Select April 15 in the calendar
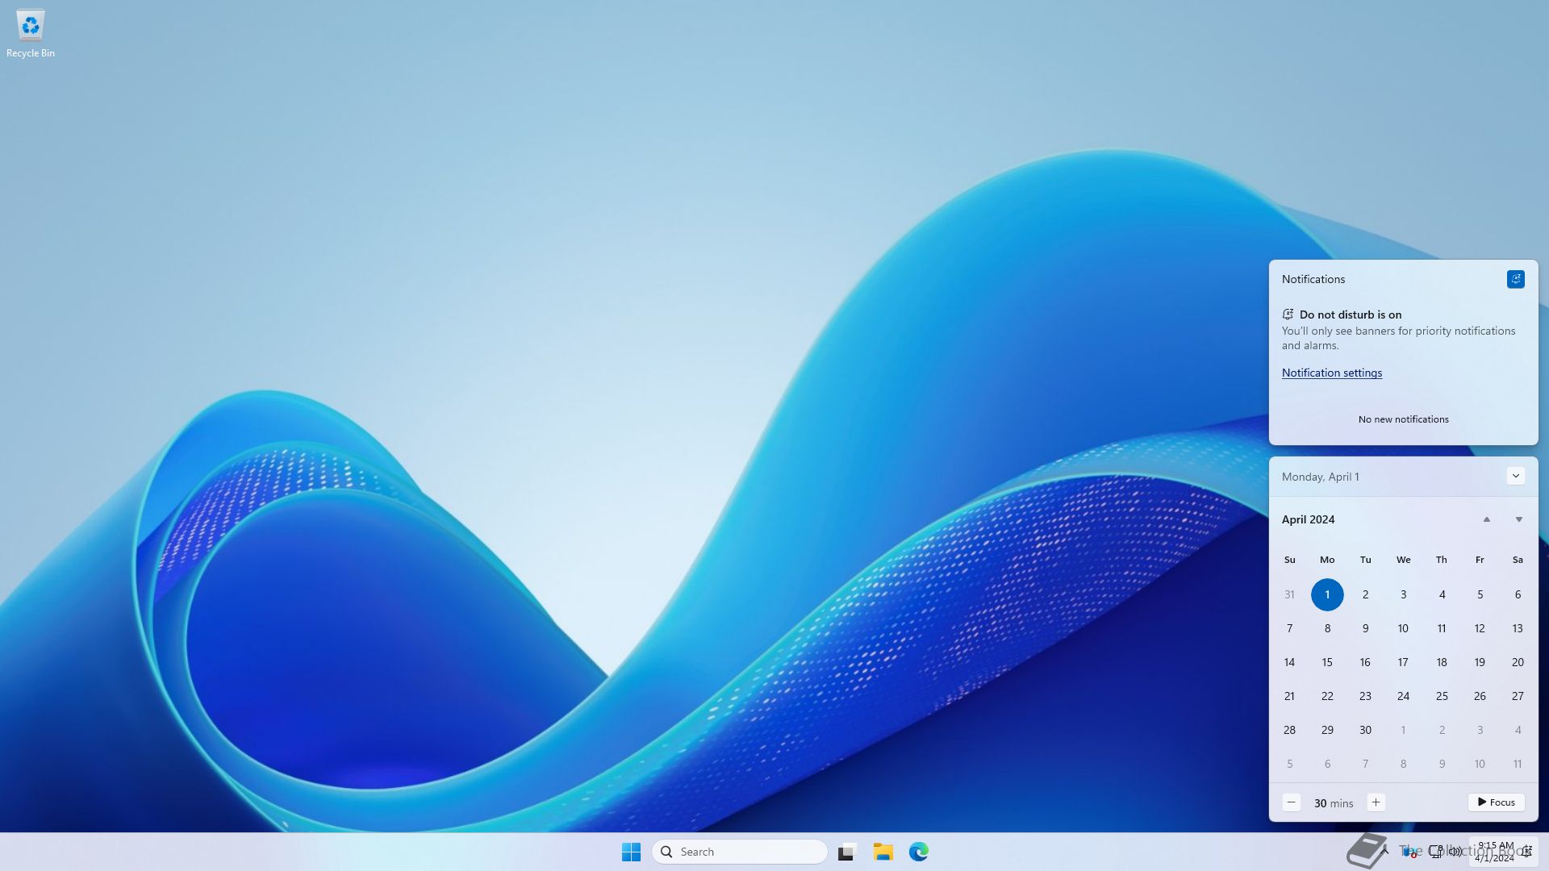Image resolution: width=1549 pixels, height=871 pixels. pyautogui.click(x=1327, y=662)
